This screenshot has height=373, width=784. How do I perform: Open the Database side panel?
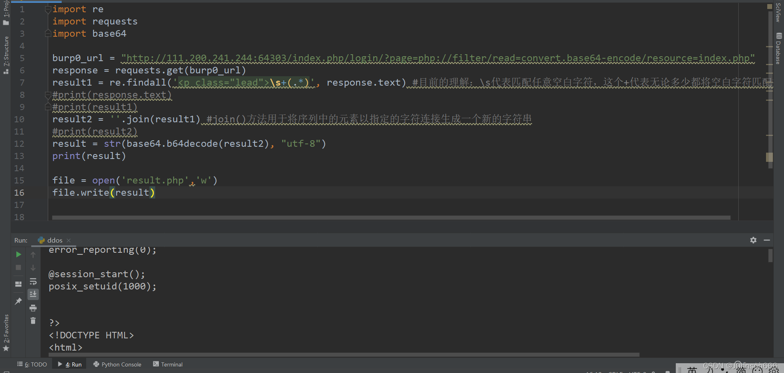click(778, 48)
